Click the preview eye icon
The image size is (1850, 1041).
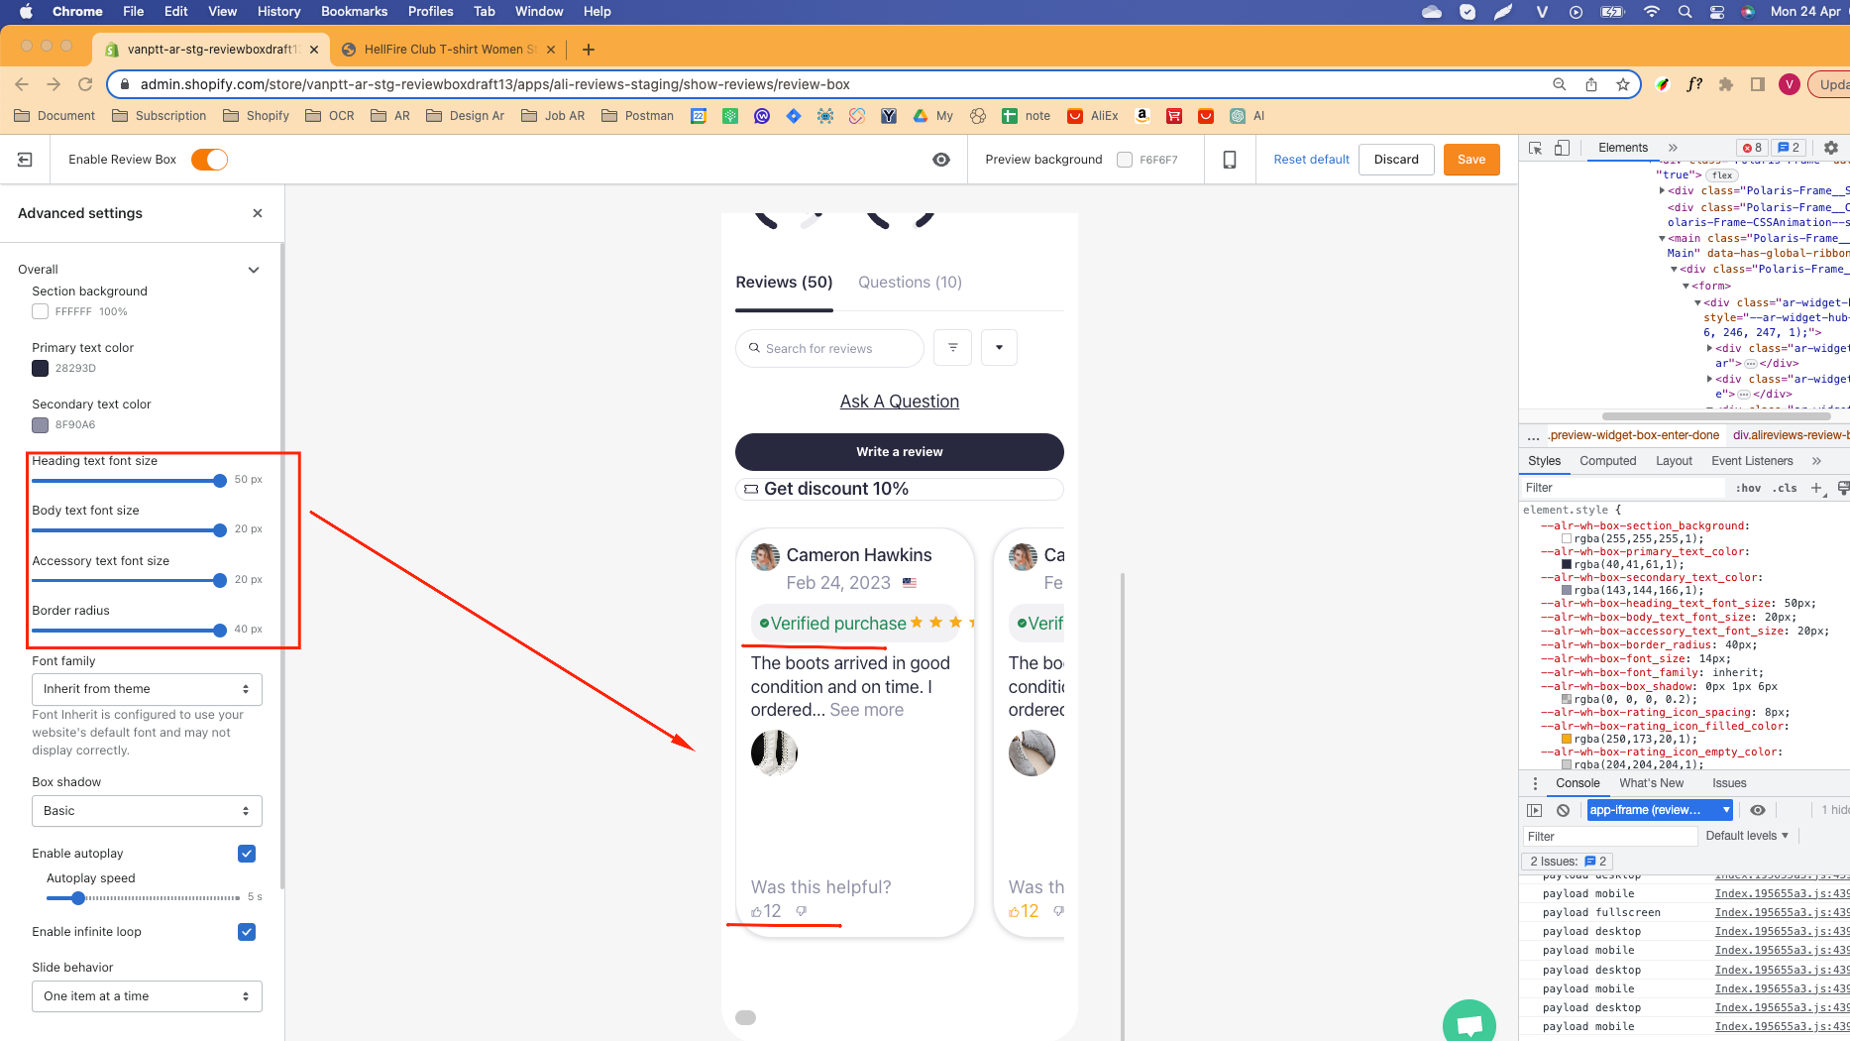(x=941, y=160)
